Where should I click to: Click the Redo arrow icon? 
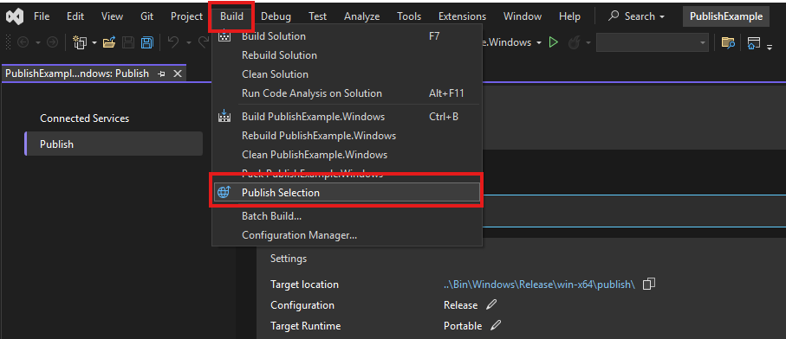(204, 42)
